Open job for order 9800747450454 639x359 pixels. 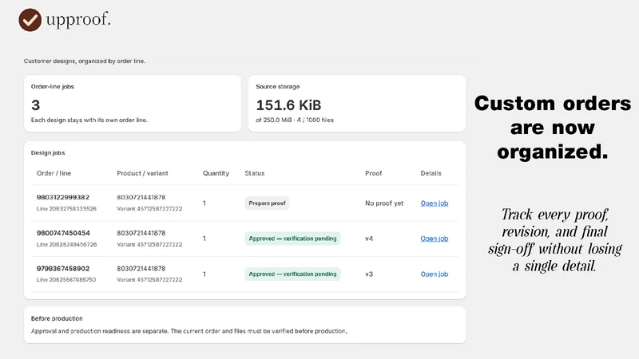(435, 239)
